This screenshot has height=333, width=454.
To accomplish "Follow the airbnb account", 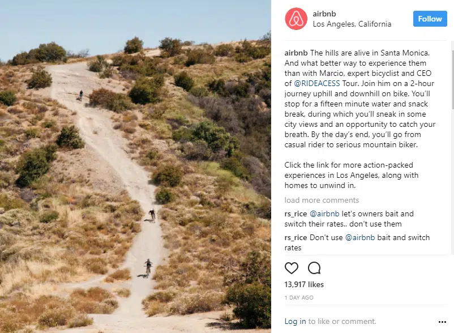I will 430,19.
